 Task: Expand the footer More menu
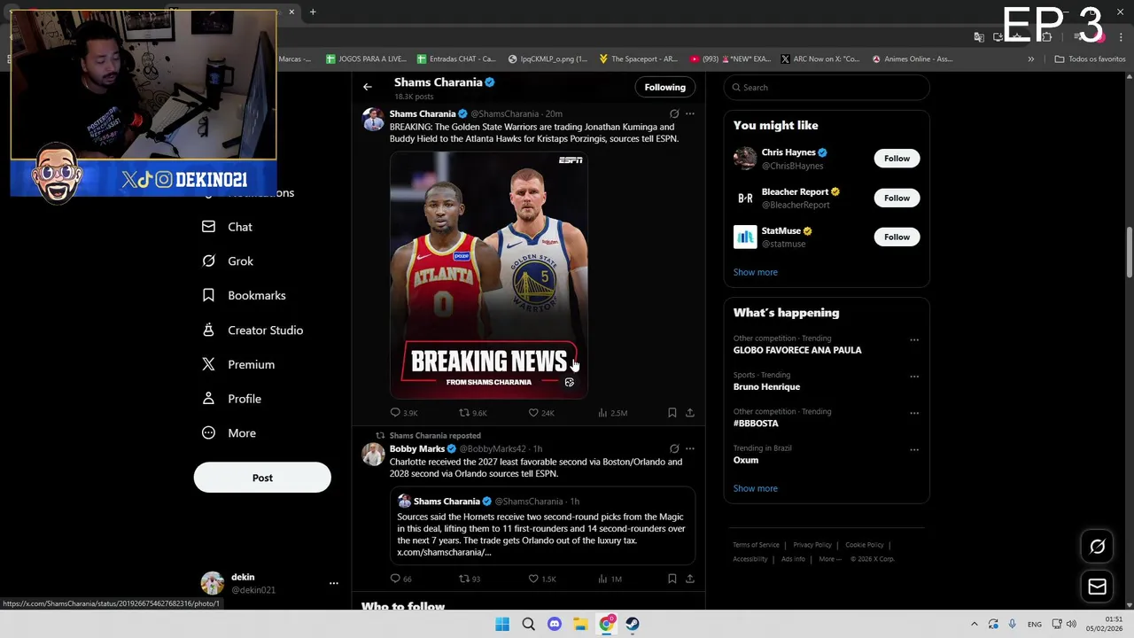pos(830,559)
